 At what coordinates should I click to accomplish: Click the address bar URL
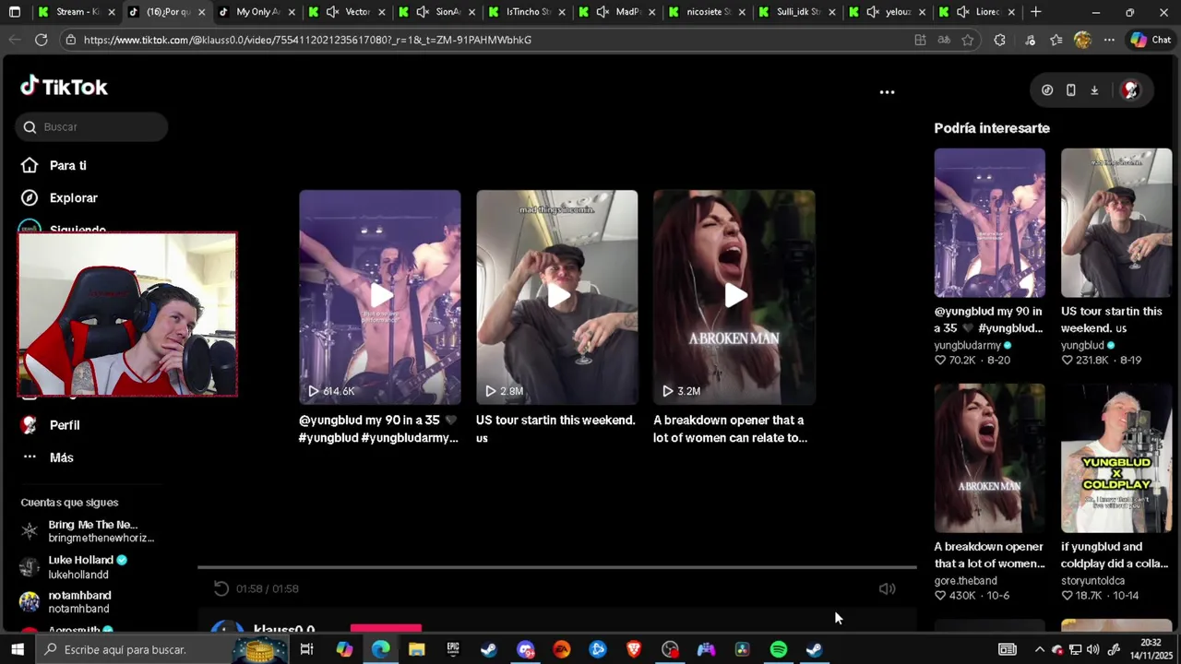point(307,40)
